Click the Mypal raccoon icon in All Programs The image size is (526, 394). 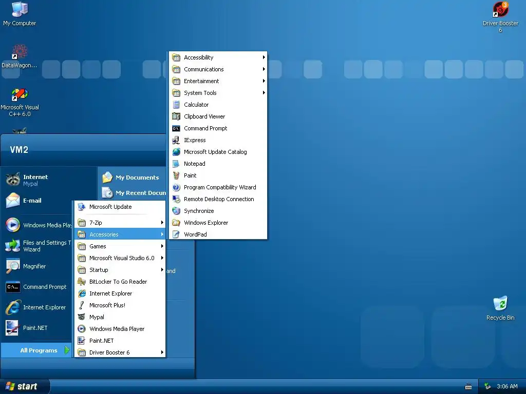tap(82, 317)
